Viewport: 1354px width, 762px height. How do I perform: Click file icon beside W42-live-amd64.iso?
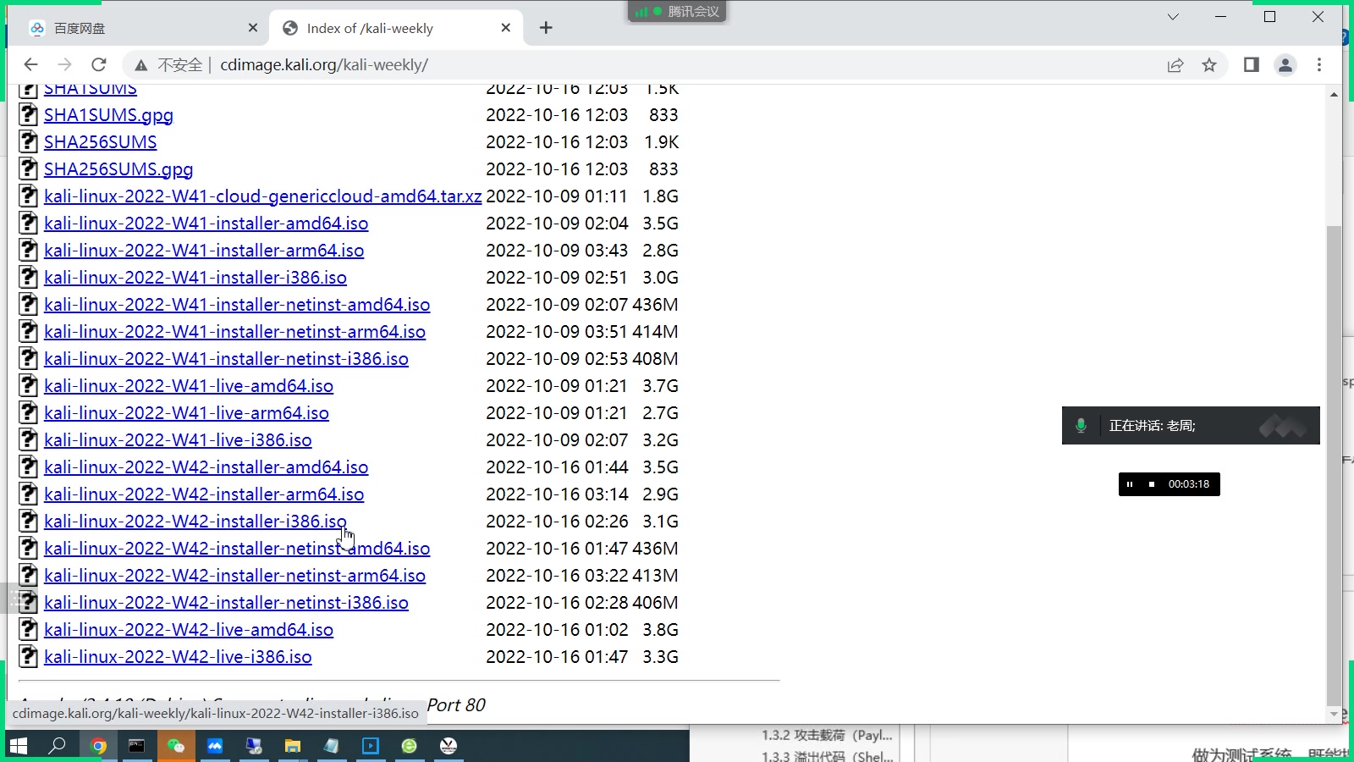tap(29, 629)
